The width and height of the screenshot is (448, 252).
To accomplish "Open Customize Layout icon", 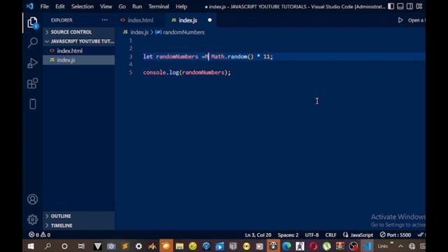I will (419, 6).
